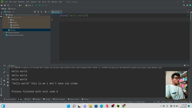Expand the Scripts folder
This screenshot has width=192, height=108.
coord(8,22)
